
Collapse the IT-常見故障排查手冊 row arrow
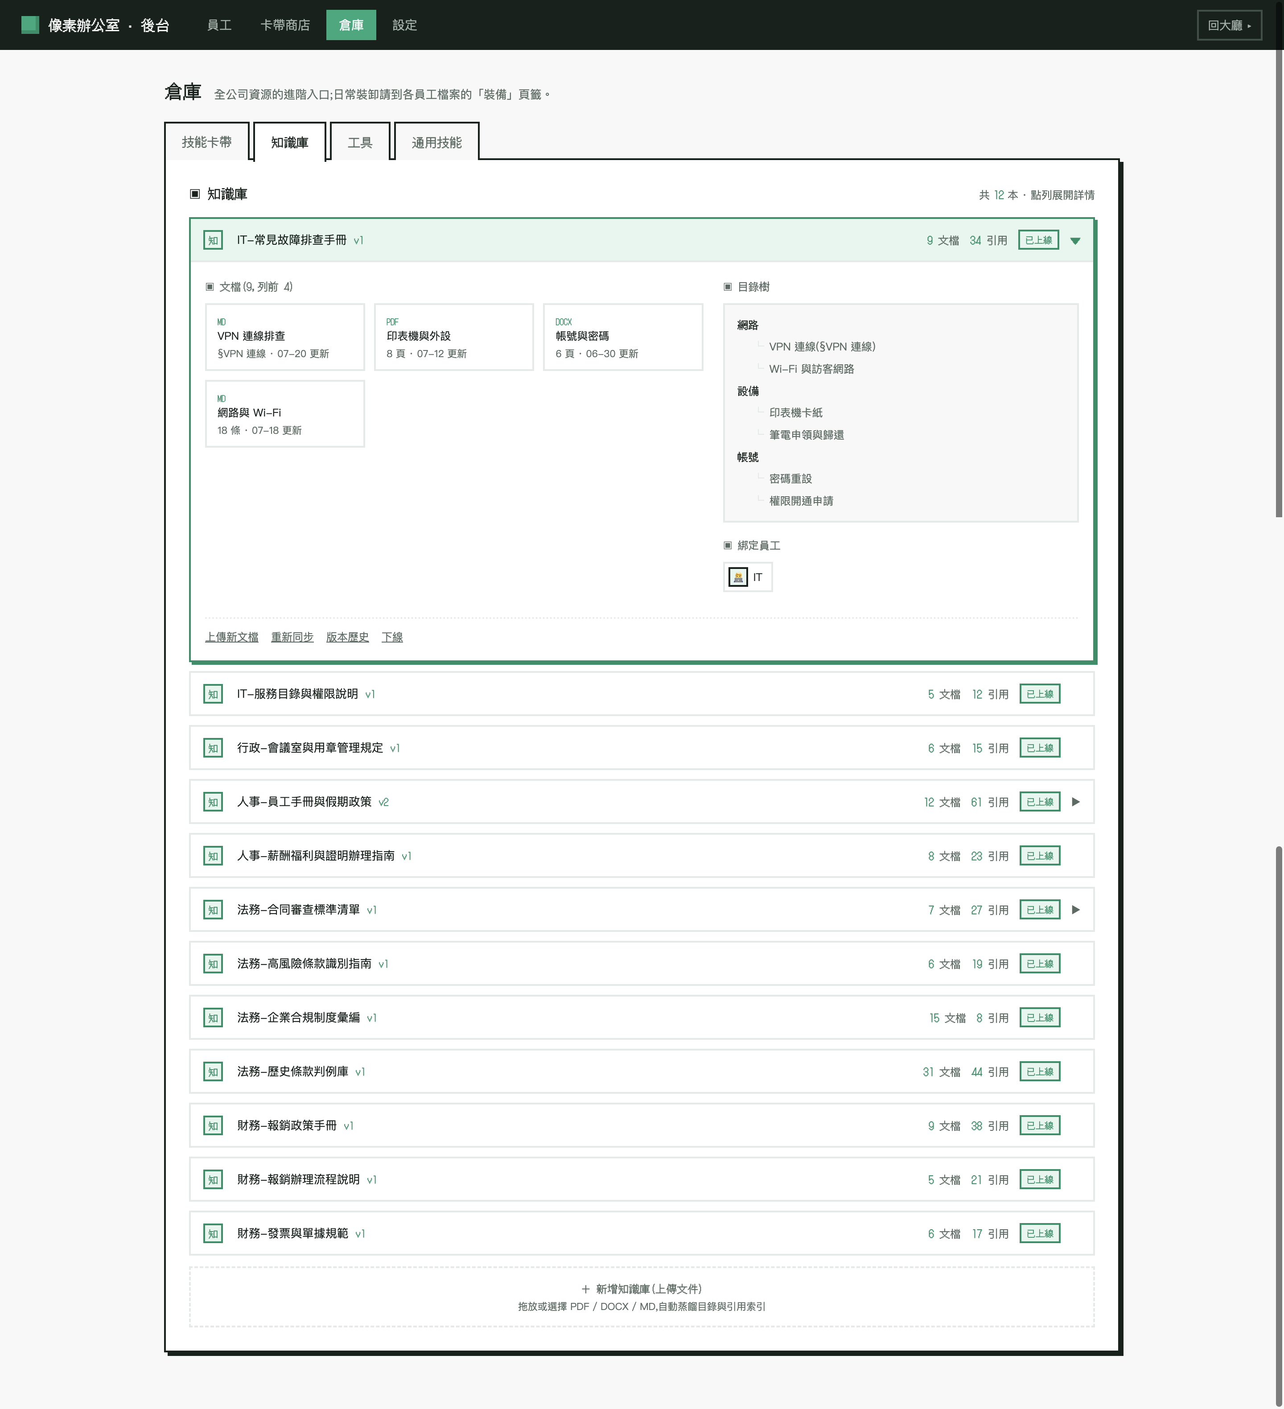point(1076,241)
